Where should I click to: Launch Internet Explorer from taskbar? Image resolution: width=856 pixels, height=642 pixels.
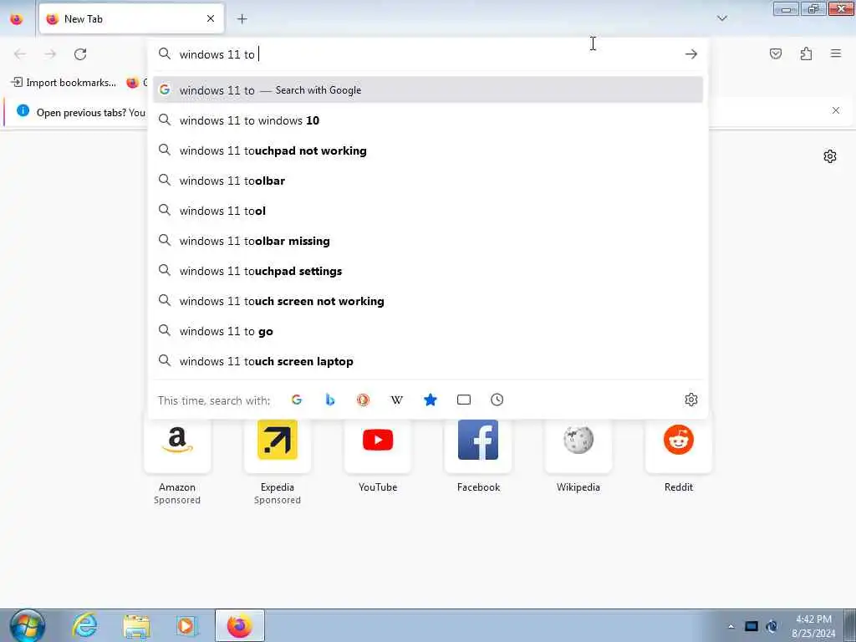tap(84, 625)
